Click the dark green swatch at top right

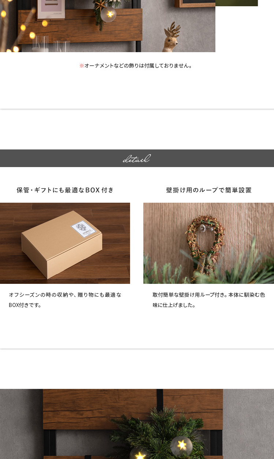pyautogui.click(x=237, y=3)
